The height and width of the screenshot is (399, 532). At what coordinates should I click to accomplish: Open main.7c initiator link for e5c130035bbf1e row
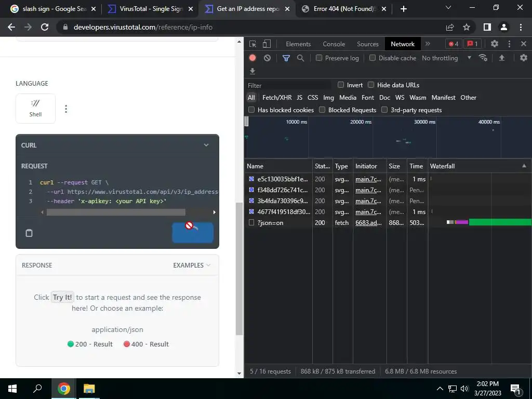[x=368, y=179]
